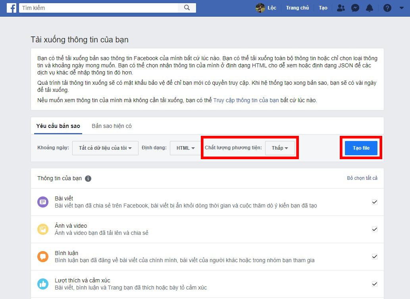Open the Định dạng HTML dropdown
This screenshot has width=410, height=299.
coord(185,148)
